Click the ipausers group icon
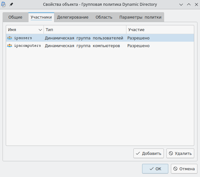The width and height of the screenshot is (200, 177). (x=9, y=38)
